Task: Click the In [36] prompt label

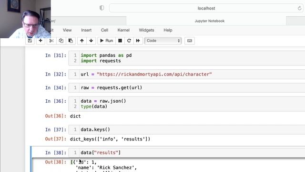Action: pos(56,101)
